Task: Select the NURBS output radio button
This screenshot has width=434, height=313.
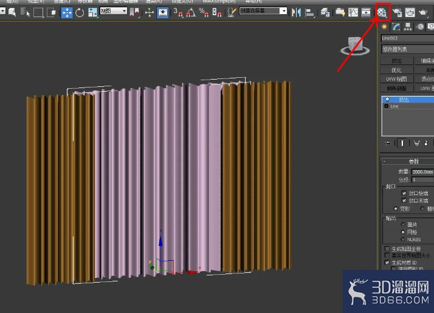Action: 403,239
